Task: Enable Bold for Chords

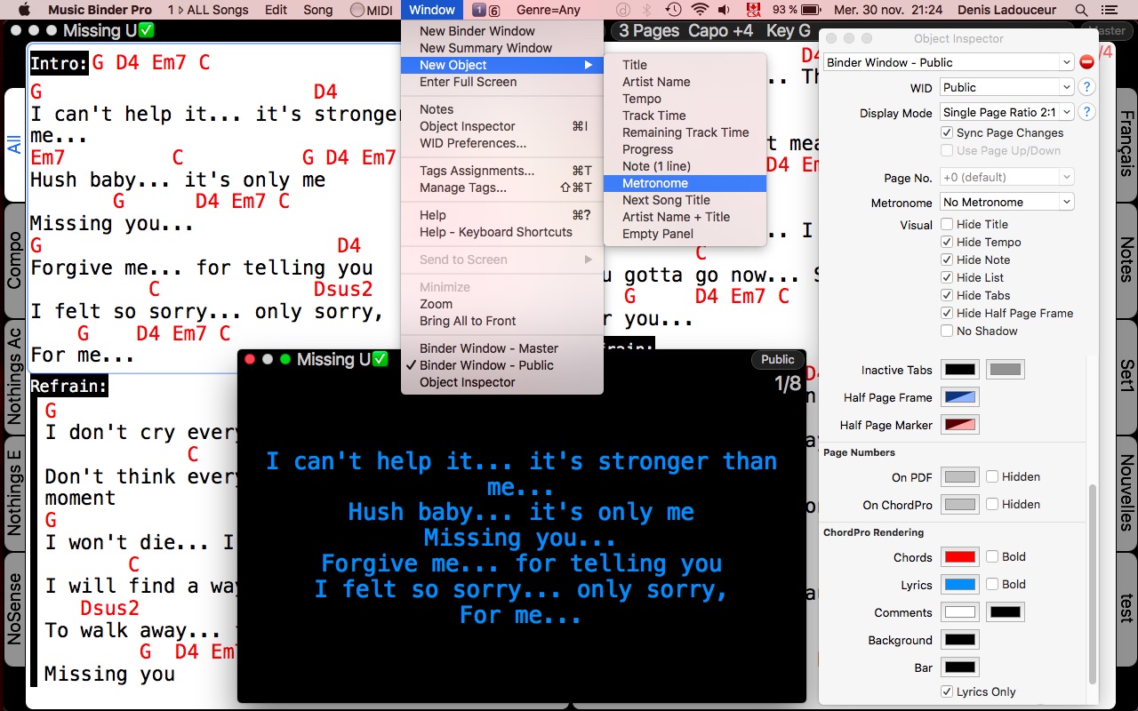Action: click(992, 556)
